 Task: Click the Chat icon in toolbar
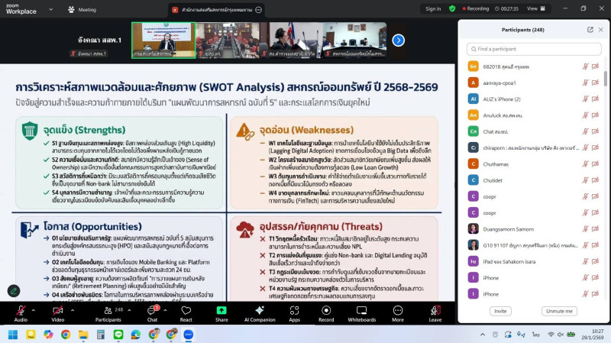152,313
